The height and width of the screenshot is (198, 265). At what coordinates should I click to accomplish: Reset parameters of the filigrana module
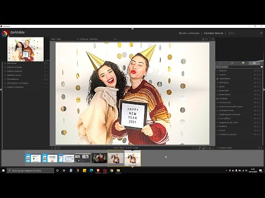click(257, 70)
